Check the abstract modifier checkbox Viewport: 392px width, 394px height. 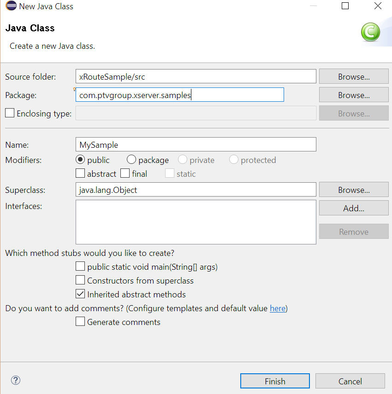click(80, 174)
